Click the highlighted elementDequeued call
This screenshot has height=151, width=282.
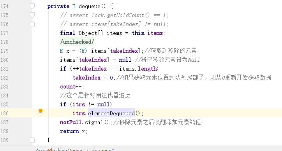[x=111, y=113]
